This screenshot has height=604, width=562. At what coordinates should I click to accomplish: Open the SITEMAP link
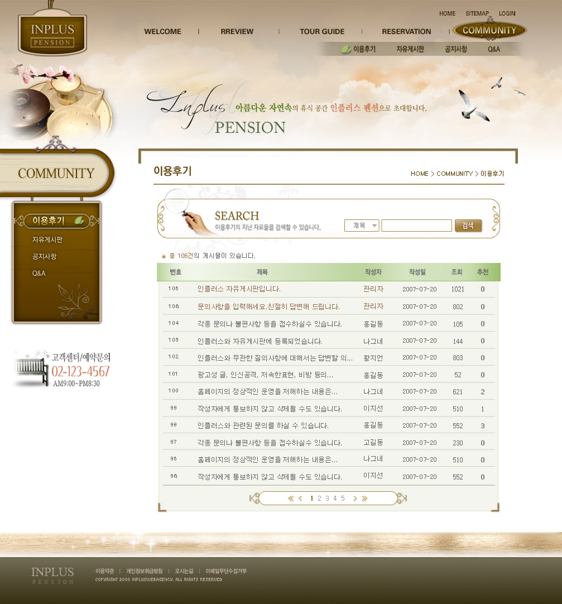[x=477, y=13]
